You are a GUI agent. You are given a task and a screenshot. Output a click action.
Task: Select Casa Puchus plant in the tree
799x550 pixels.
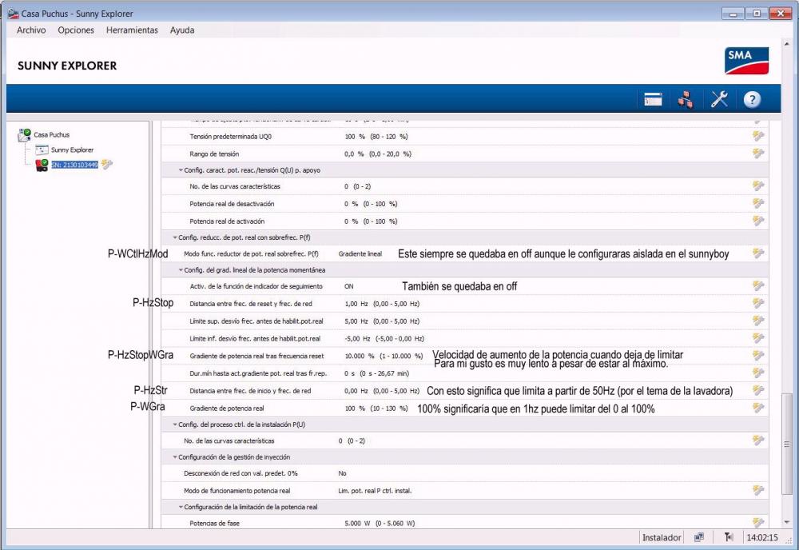coord(51,134)
